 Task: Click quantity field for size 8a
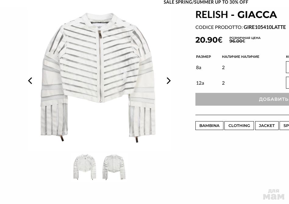tap(287, 67)
